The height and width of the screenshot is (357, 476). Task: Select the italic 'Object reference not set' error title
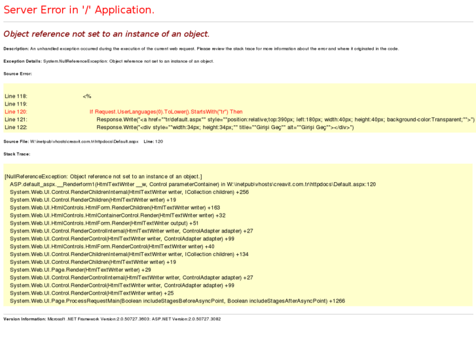pos(107,33)
